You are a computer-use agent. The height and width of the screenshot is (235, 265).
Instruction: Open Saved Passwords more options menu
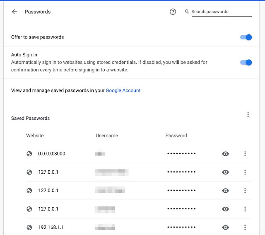(x=248, y=115)
